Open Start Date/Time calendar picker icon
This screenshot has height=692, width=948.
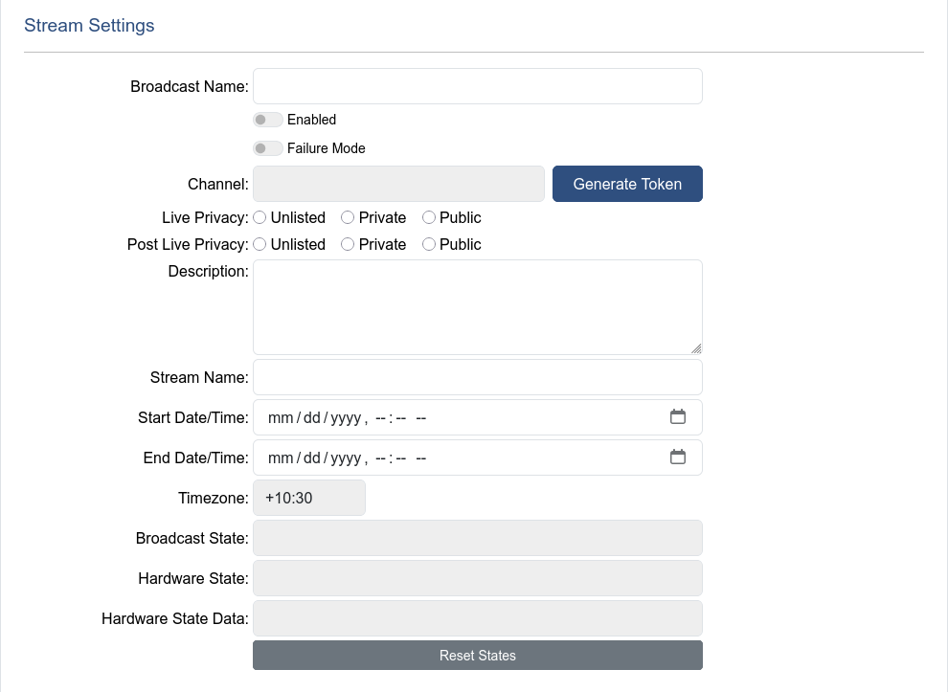(x=678, y=417)
